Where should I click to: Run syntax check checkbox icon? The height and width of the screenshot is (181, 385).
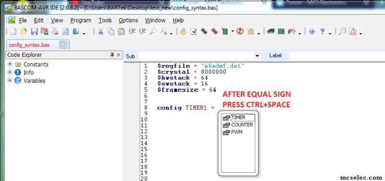click(194, 31)
